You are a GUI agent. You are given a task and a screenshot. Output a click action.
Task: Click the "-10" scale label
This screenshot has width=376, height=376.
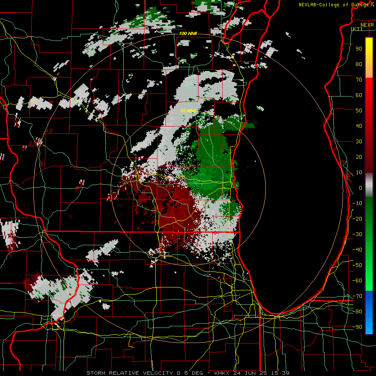point(357,203)
